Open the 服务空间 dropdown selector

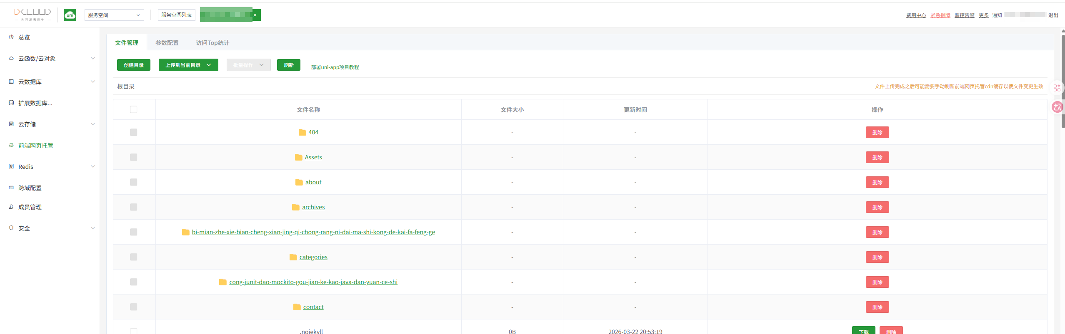[x=114, y=15]
